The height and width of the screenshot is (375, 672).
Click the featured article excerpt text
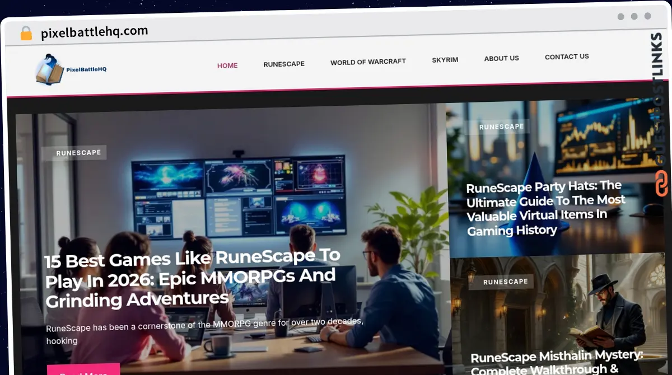click(204, 331)
